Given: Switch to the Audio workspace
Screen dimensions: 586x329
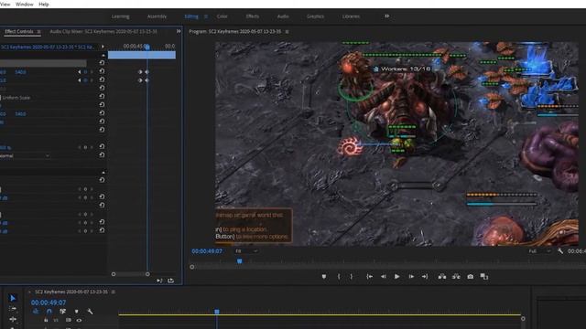Looking at the screenshot, I should coord(283,16).
